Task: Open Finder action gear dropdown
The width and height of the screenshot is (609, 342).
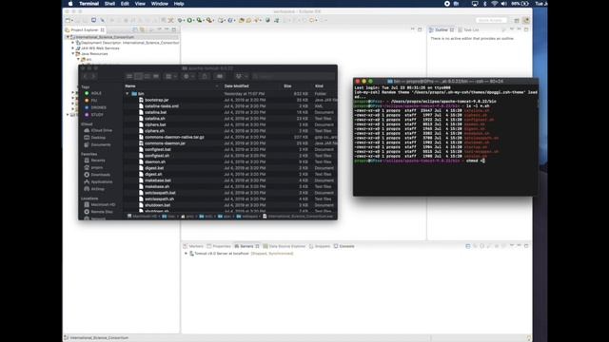Action: (x=188, y=76)
